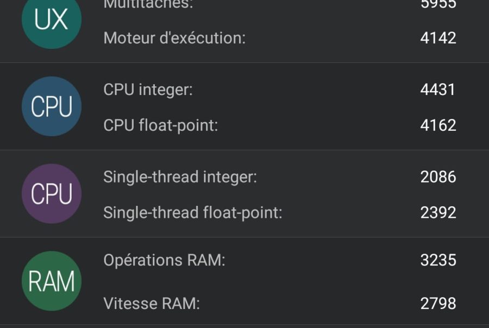Tap the Multitâches score 5955
This screenshot has width=489, height=328.
(438, 4)
